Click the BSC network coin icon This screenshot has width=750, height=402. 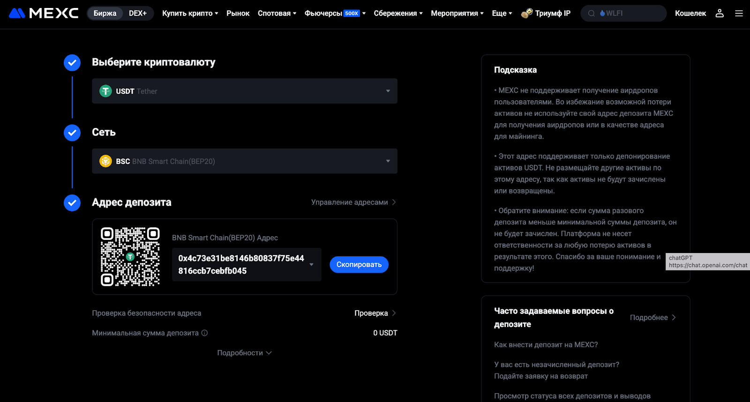pyautogui.click(x=105, y=161)
